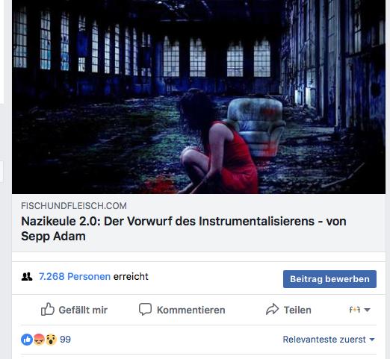
Task: Open the article preview image
Action: pyautogui.click(x=199, y=97)
